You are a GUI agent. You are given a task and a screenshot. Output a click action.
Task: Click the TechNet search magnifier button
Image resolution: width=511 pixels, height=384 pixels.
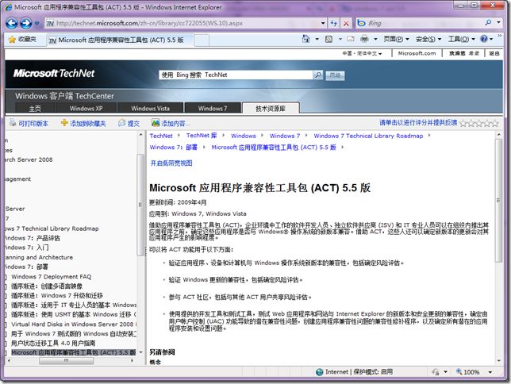click(x=317, y=75)
